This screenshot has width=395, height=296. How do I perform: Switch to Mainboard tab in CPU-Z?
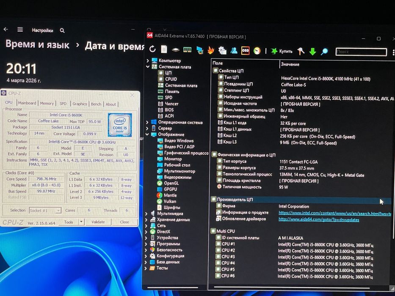27,103
